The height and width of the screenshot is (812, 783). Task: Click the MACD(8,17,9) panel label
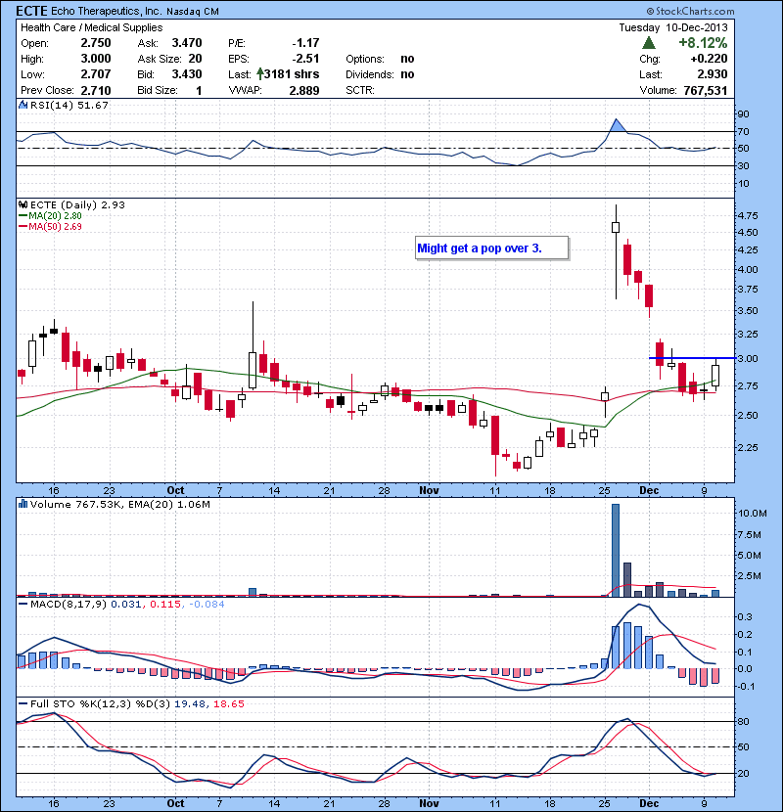click(69, 604)
